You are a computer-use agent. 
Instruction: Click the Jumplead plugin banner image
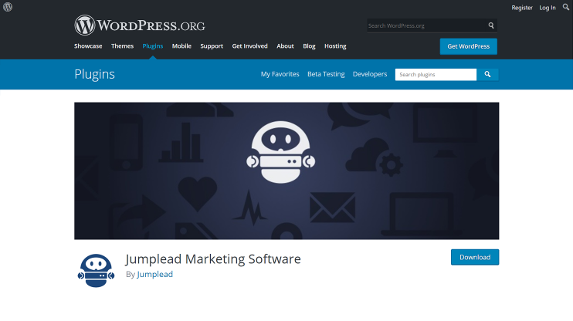point(286,171)
